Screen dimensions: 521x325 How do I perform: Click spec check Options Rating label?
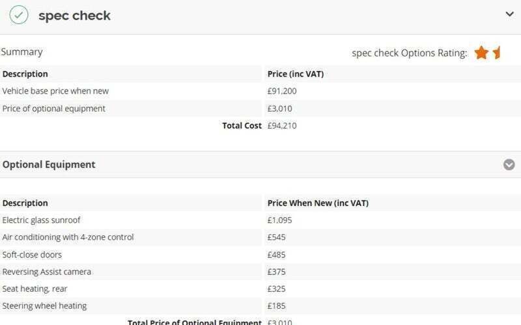pos(410,53)
